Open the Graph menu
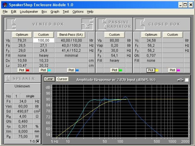The image size is (195, 146). [x=55, y=12]
